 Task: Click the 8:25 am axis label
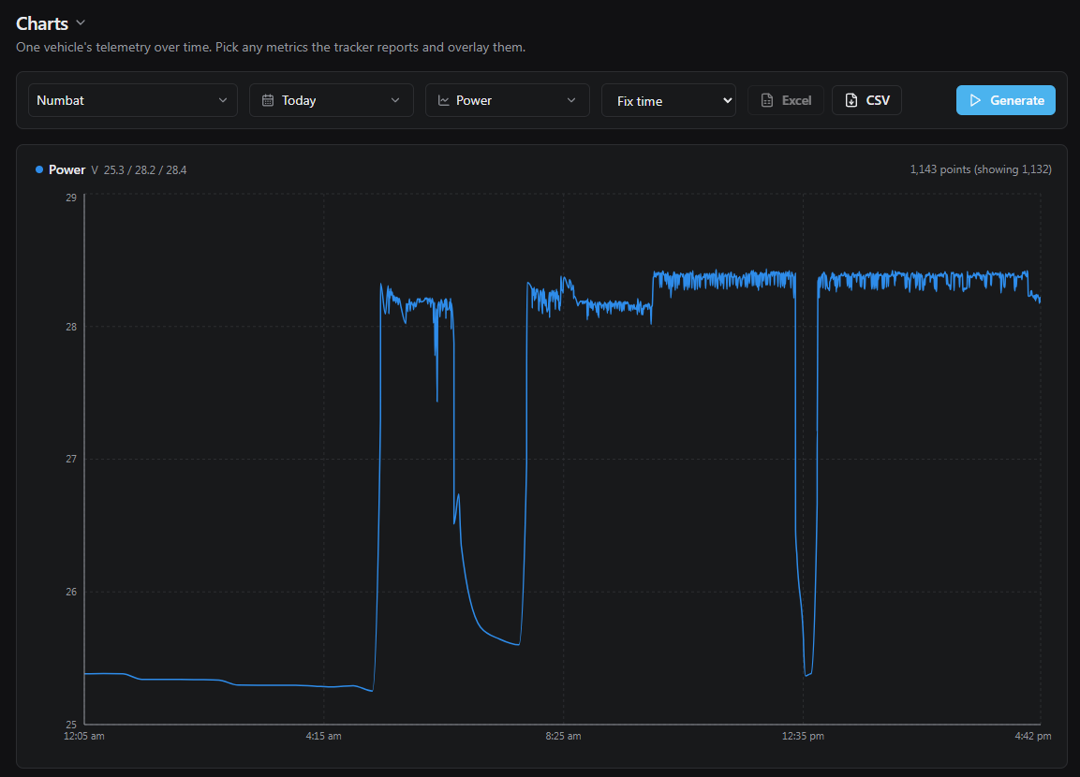point(564,736)
